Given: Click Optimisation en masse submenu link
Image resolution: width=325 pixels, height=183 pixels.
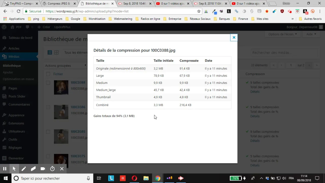Looking at the screenshot, I should point(18,79).
